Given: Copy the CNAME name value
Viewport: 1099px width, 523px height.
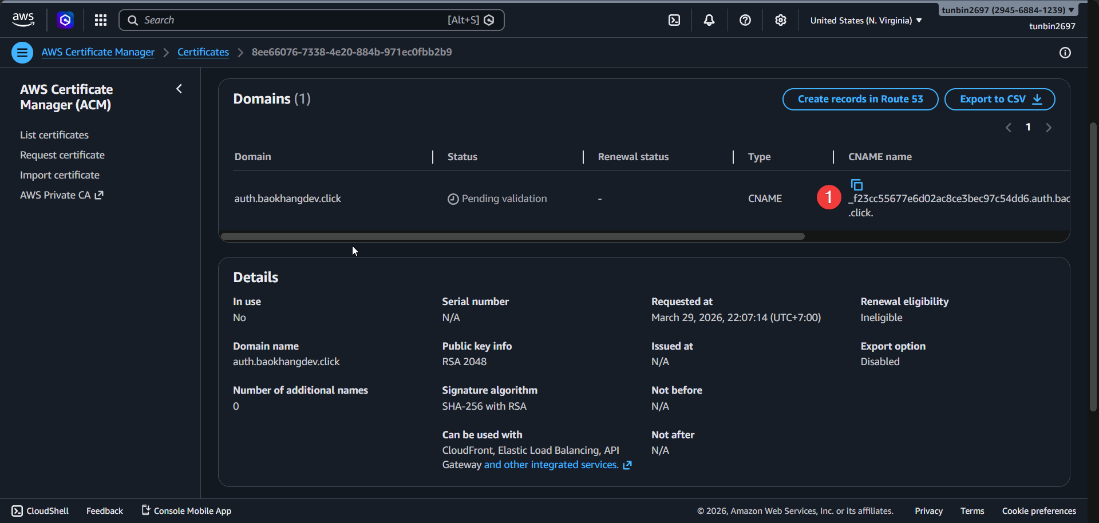Looking at the screenshot, I should pos(856,185).
